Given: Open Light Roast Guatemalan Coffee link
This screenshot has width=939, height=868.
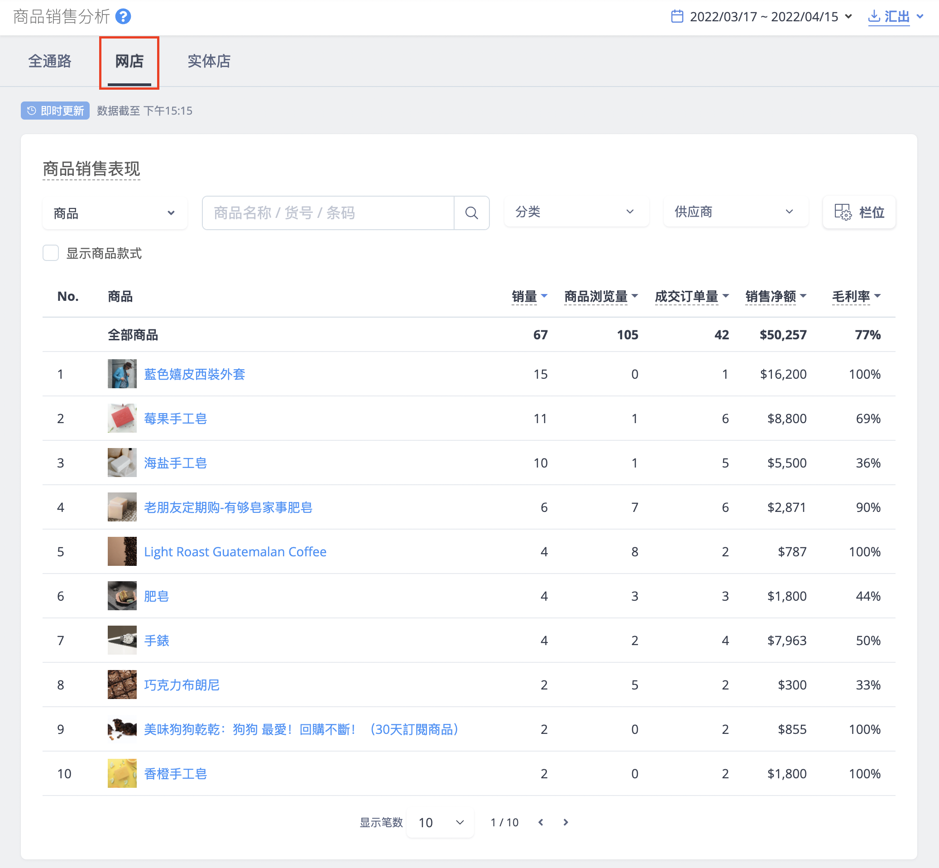Looking at the screenshot, I should (235, 551).
